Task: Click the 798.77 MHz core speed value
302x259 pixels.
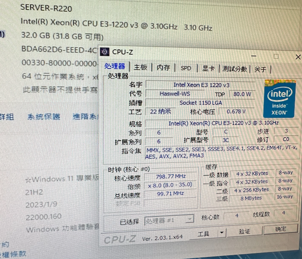Action: pos(171,177)
